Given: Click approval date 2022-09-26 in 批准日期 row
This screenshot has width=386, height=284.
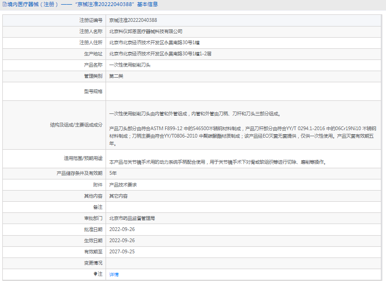Looking at the screenshot, I should pyautogui.click(x=122, y=229).
